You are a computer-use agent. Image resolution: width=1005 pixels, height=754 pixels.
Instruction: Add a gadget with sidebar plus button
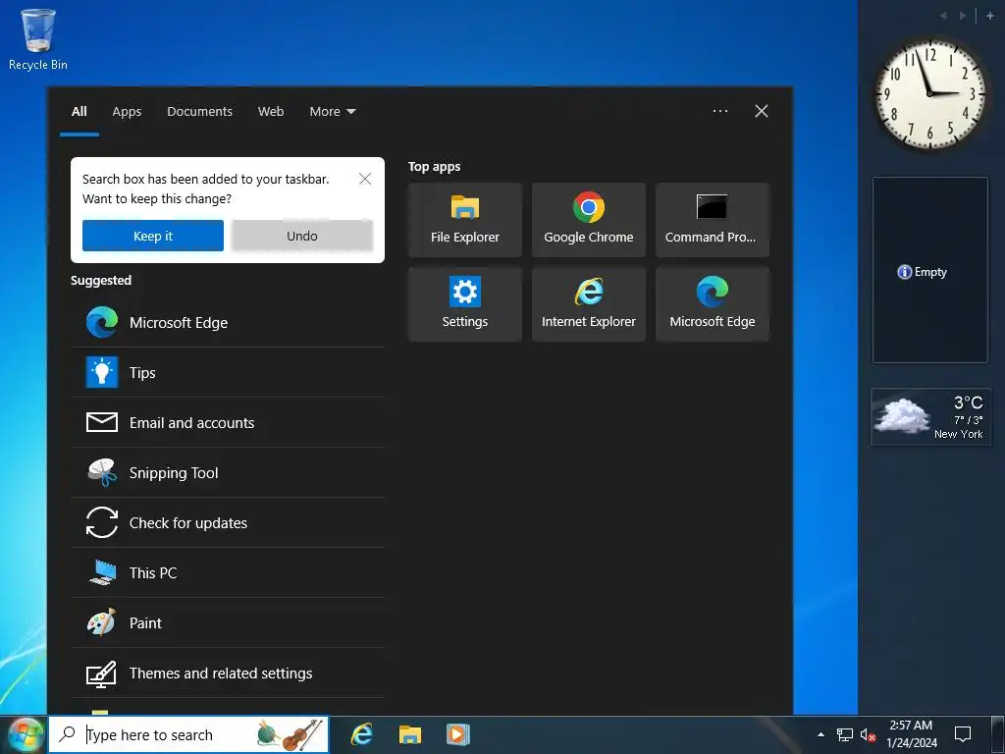click(989, 16)
